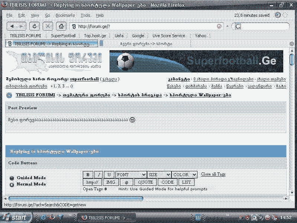
Task: Open the Live Score Service bookmark
Action: pyautogui.click(x=169, y=36)
